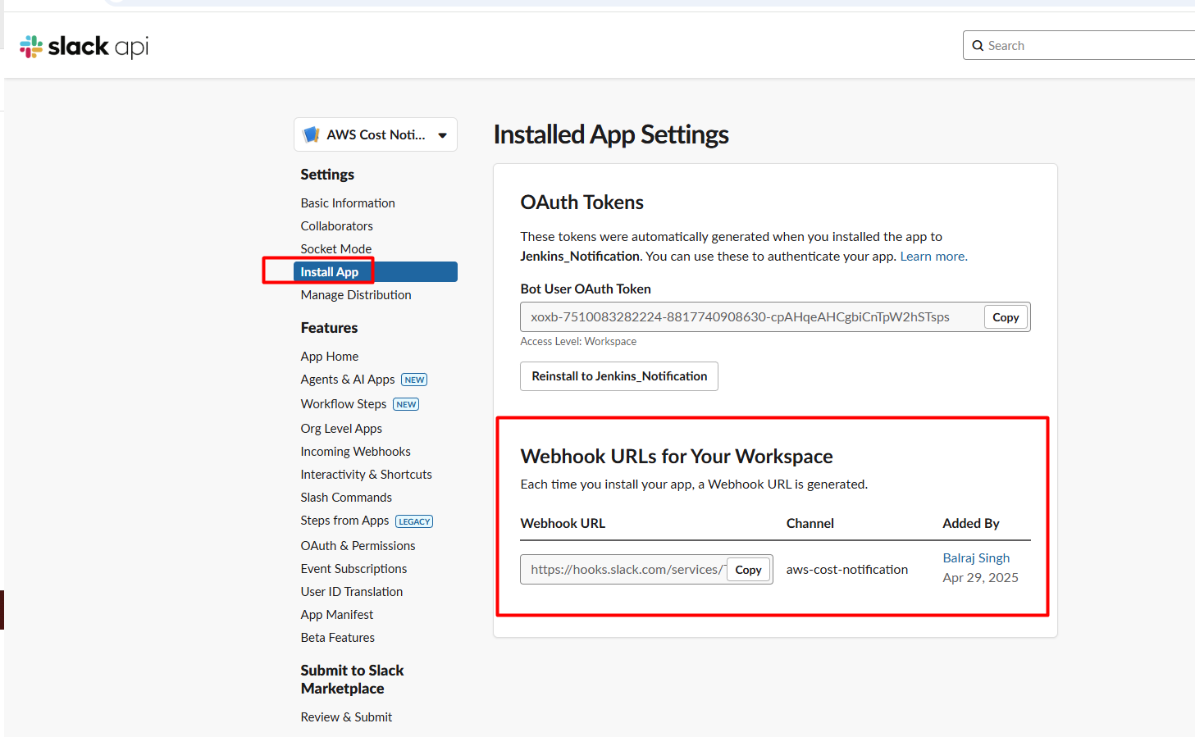Open Review & Submit page

[346, 717]
